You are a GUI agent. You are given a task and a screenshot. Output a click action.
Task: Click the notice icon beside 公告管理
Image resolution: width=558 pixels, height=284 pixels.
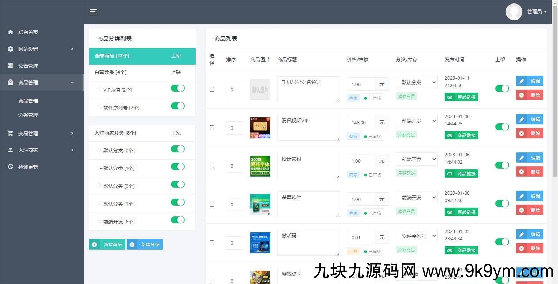pos(10,66)
